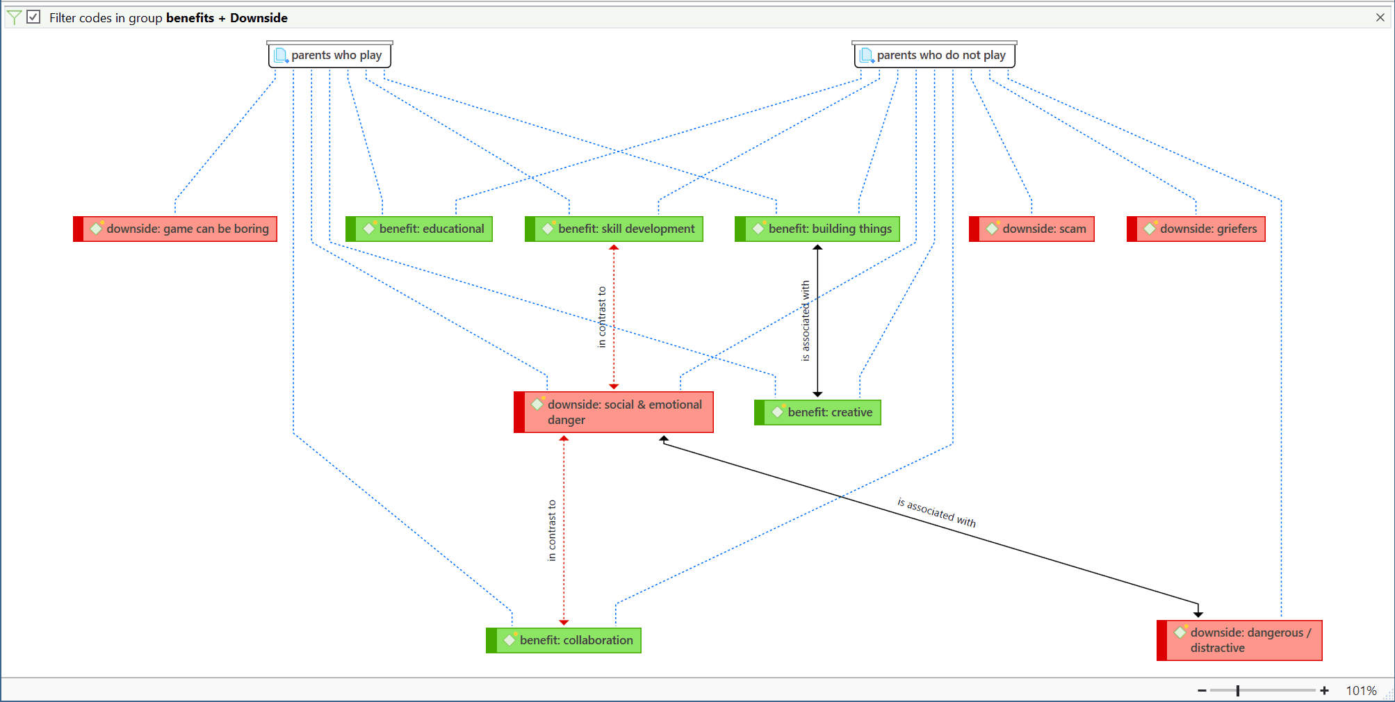
Task: Click diamond icon of game can be boring
Action: coord(97,228)
